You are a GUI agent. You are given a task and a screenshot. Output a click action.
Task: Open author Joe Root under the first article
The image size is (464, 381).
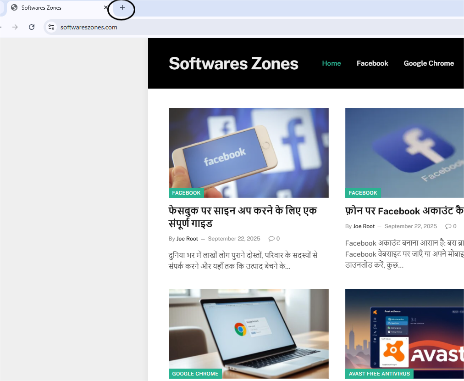pos(187,239)
